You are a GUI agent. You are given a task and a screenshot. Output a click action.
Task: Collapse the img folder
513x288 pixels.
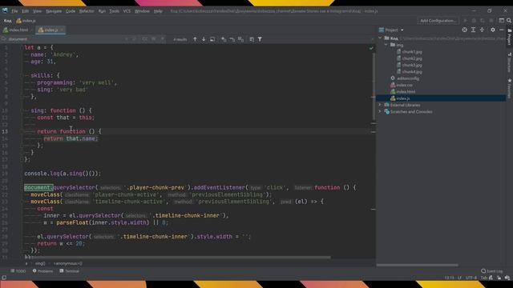coord(386,45)
